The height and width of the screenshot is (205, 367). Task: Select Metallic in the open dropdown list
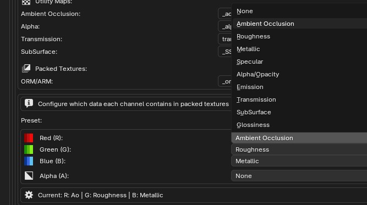point(299,49)
